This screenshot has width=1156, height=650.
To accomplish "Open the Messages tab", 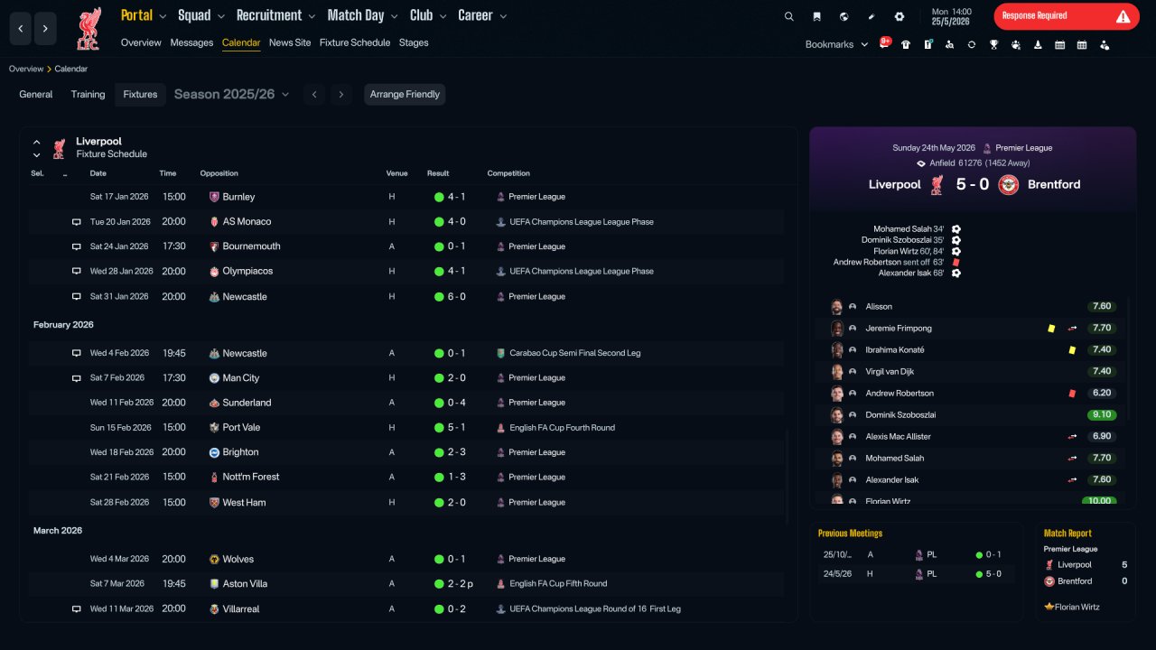I will point(191,42).
